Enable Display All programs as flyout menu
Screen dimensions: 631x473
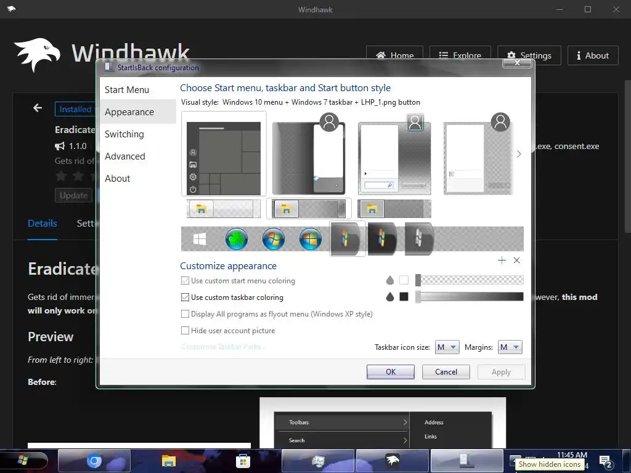click(x=277, y=313)
